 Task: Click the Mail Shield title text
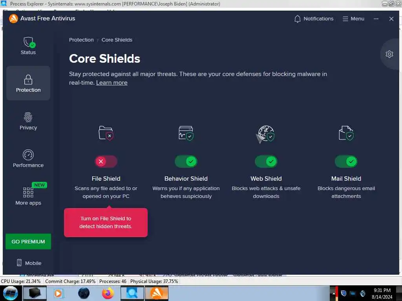(x=346, y=179)
